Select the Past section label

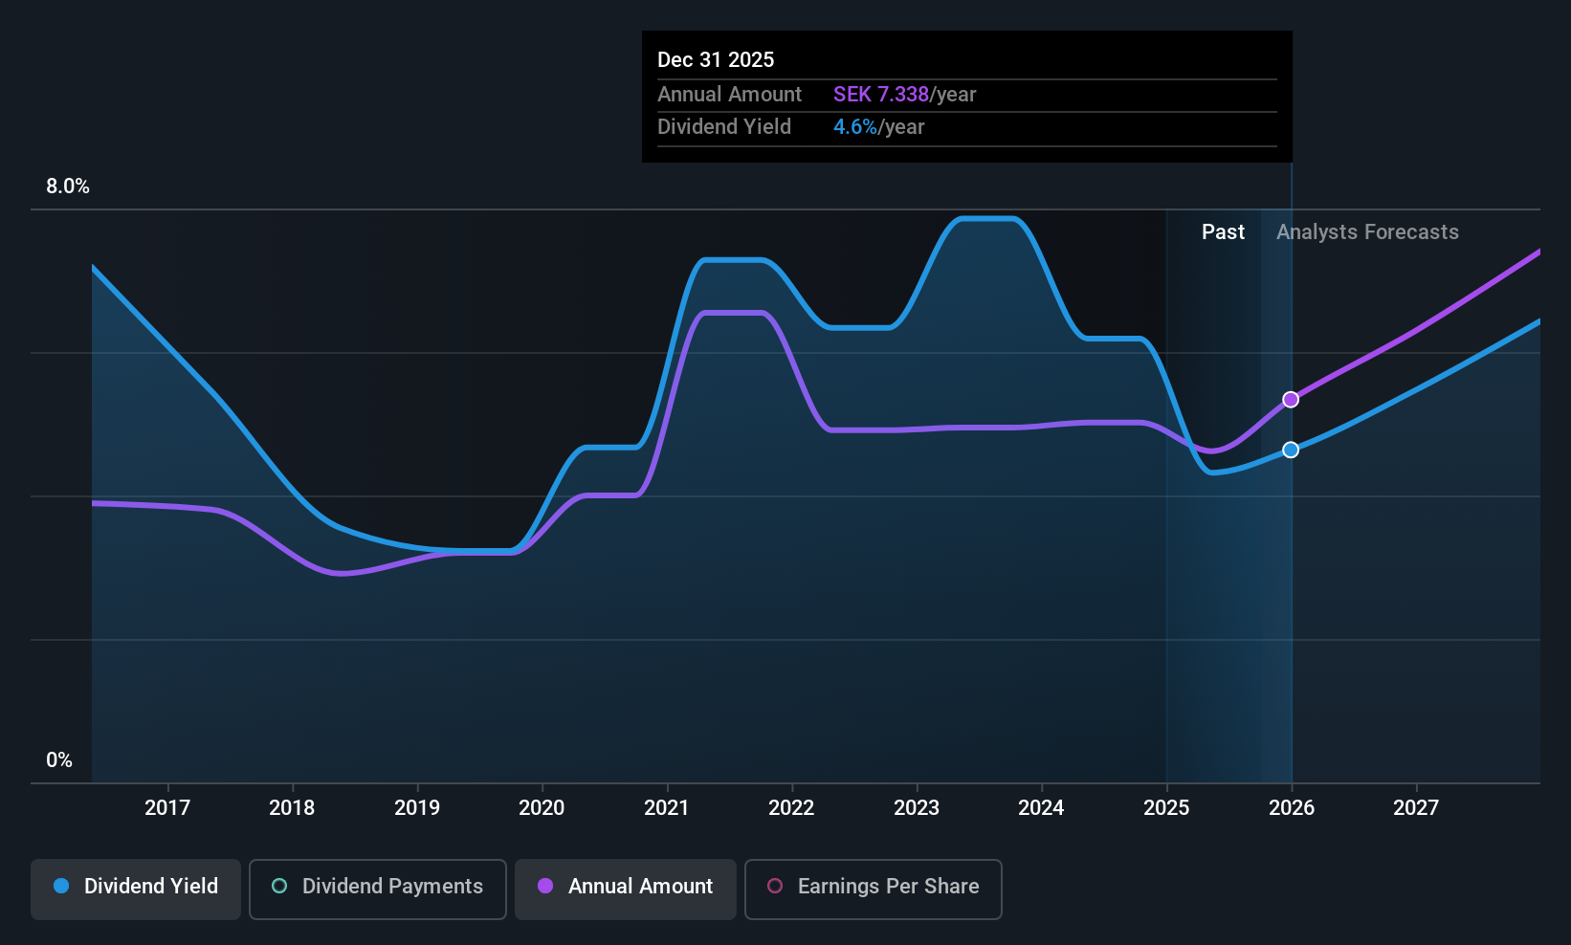click(x=1223, y=232)
